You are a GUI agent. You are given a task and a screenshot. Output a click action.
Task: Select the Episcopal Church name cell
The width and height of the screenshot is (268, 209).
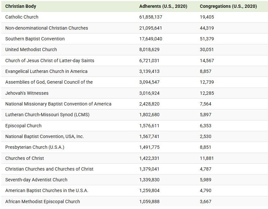[23, 126]
